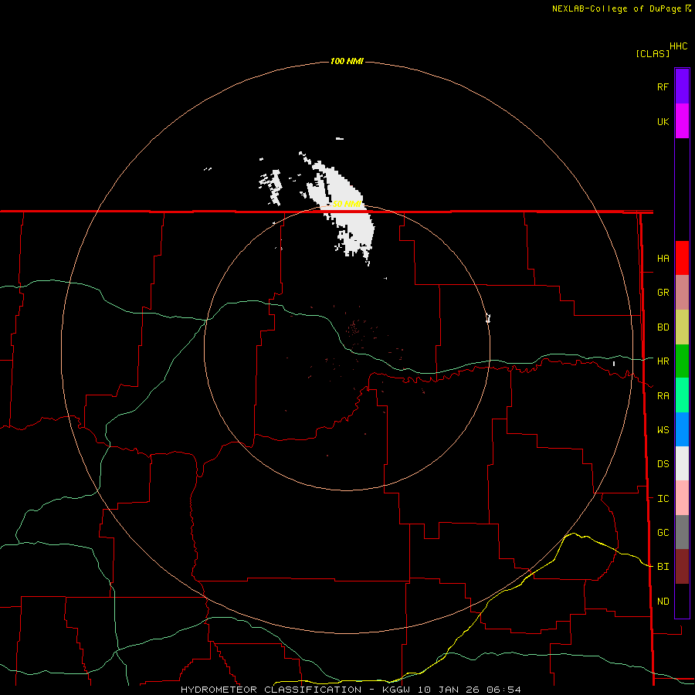Viewport: 695px width, 695px height.
Task: Click the magenta UK legend swatch
Action: pos(682,121)
